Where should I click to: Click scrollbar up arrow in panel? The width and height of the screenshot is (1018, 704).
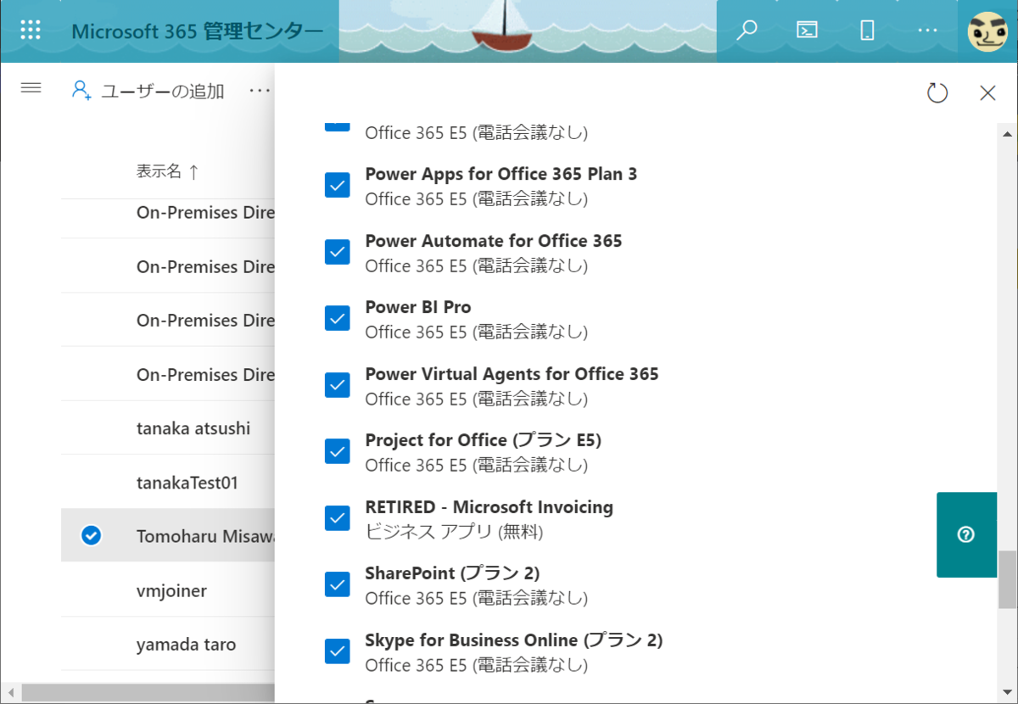click(x=1007, y=134)
